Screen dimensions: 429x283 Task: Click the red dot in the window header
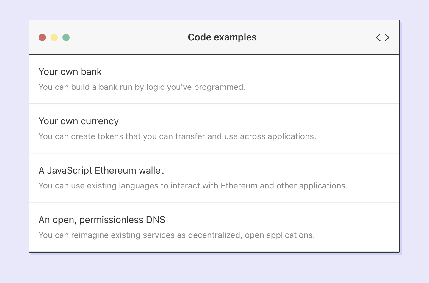coord(42,37)
